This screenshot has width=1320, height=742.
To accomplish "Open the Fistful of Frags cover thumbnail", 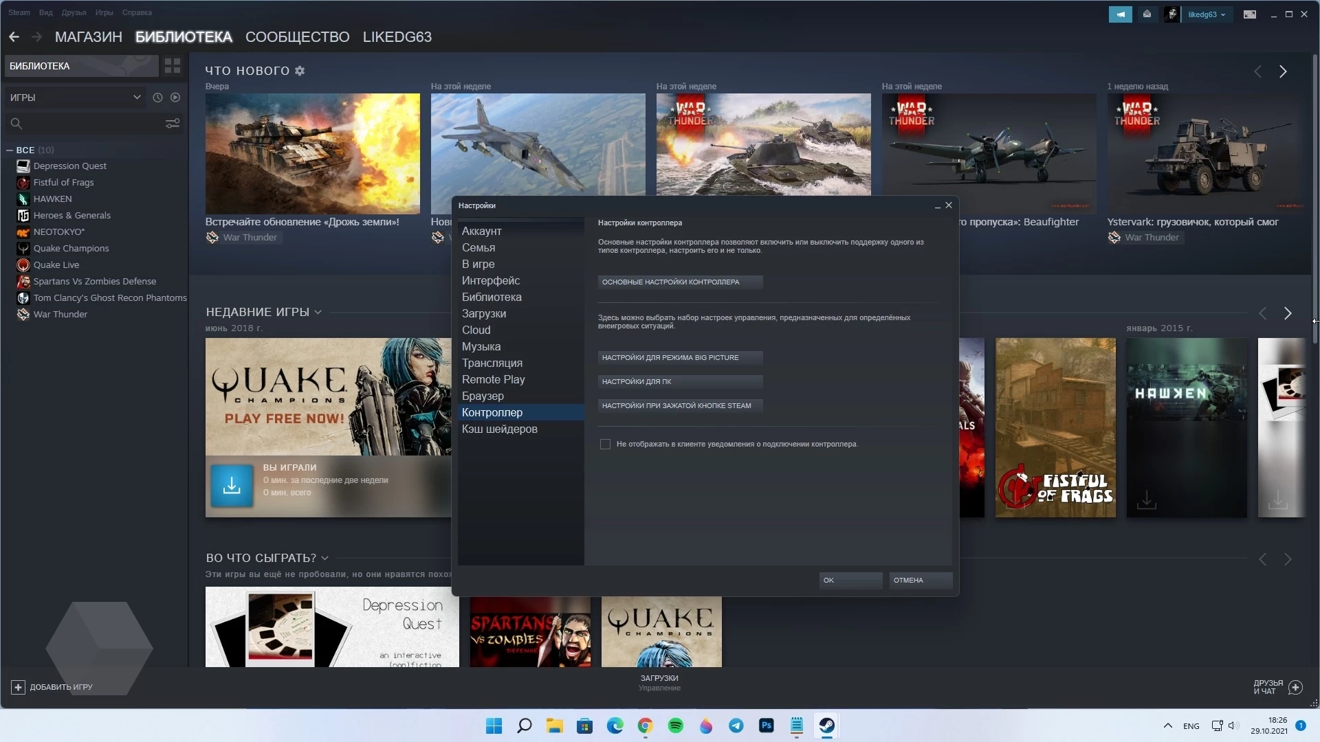I will 1055,427.
